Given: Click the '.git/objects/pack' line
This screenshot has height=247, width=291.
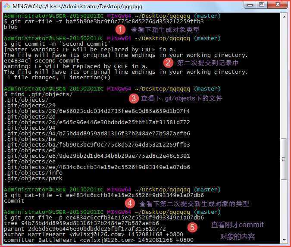Looking at the screenshot, I should [x=33, y=178].
